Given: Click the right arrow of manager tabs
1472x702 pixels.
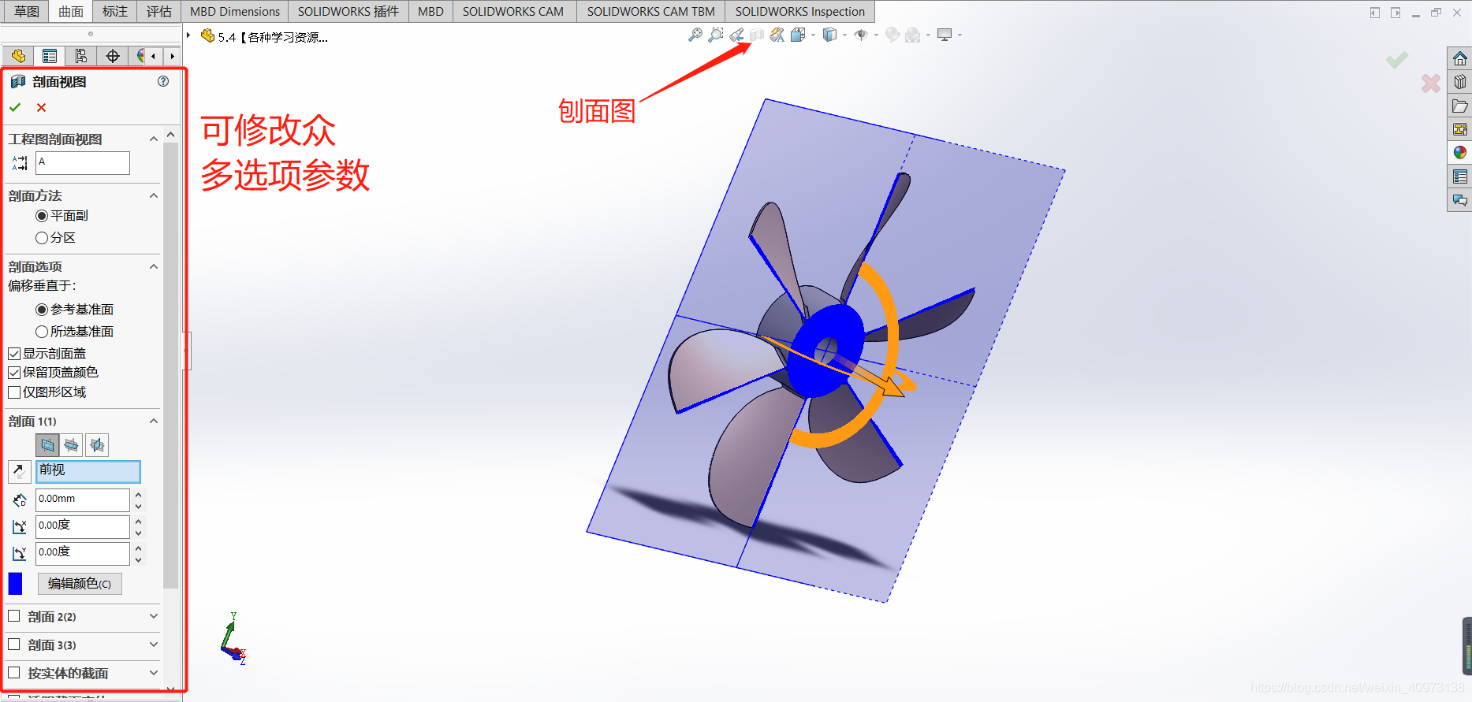Looking at the screenshot, I should click(172, 56).
